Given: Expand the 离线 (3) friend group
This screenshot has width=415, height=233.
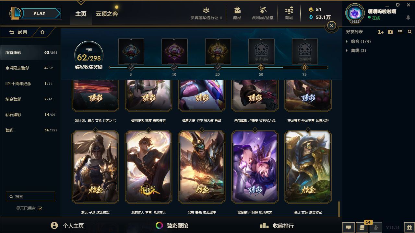Looking at the screenshot, I should [x=356, y=50].
